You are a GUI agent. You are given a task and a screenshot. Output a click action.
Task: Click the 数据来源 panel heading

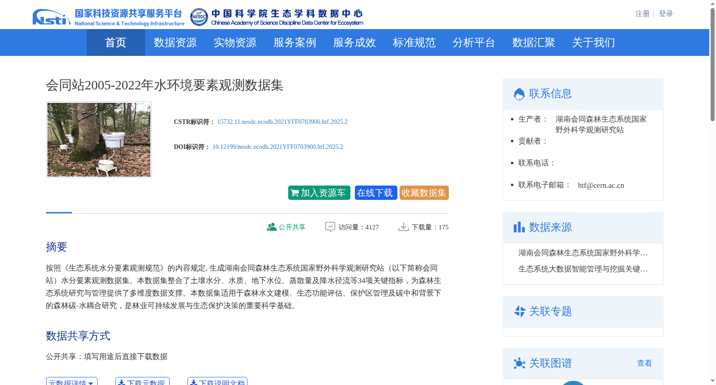(550, 227)
